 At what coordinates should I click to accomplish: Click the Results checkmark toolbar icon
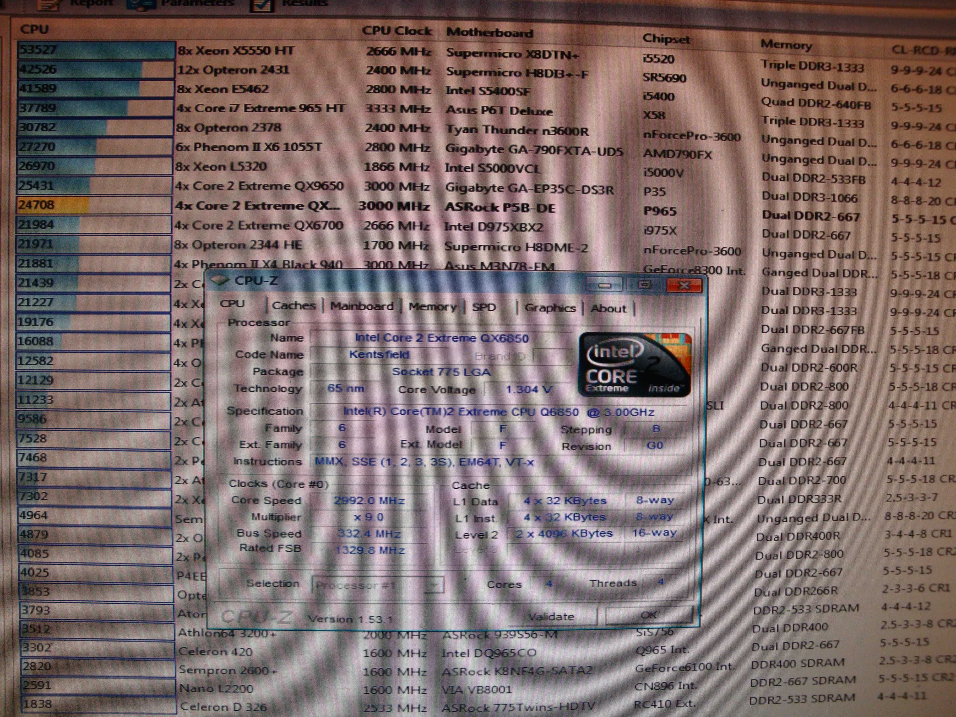262,5
